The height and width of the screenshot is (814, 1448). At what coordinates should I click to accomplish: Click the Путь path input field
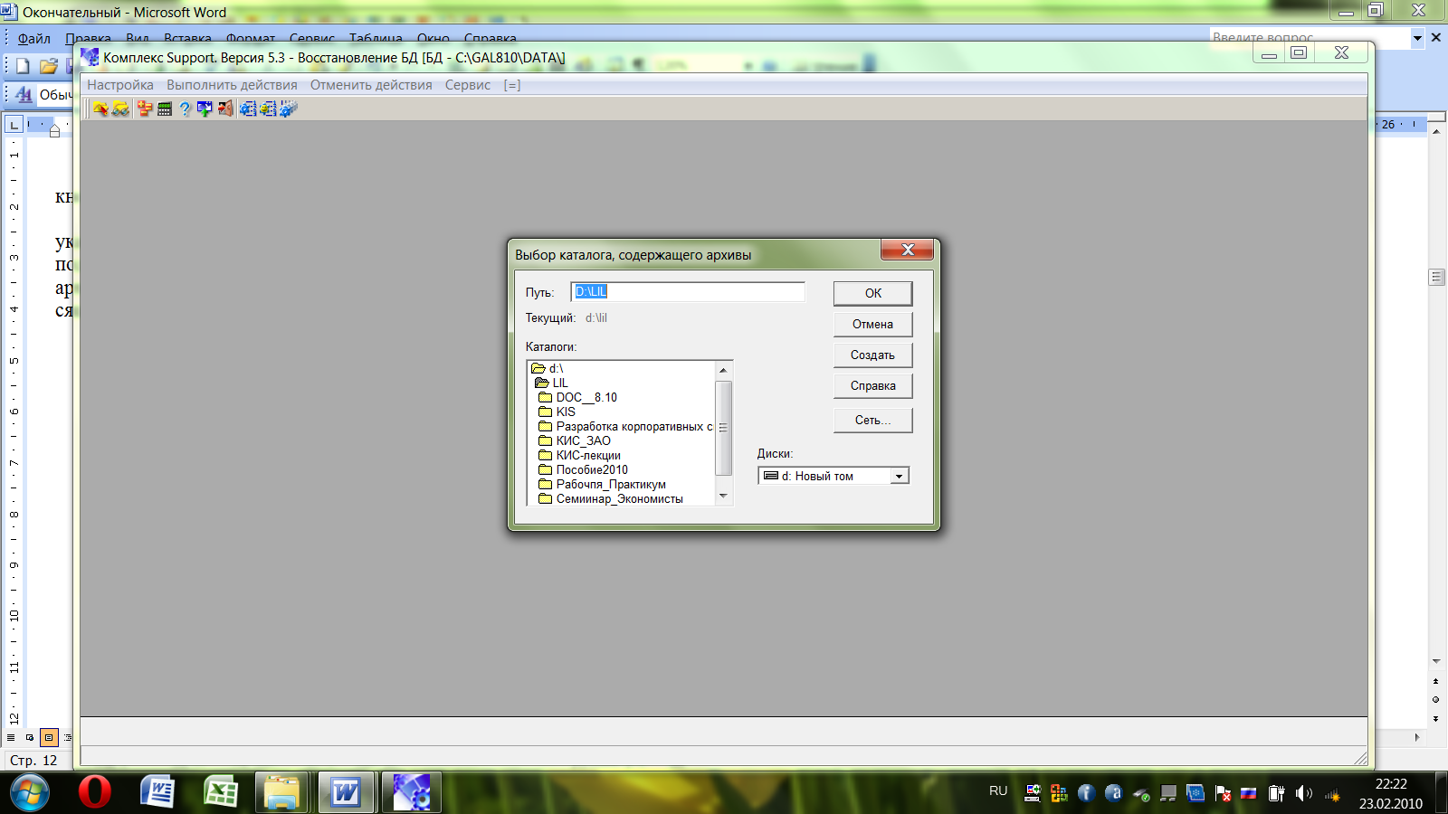click(x=688, y=291)
